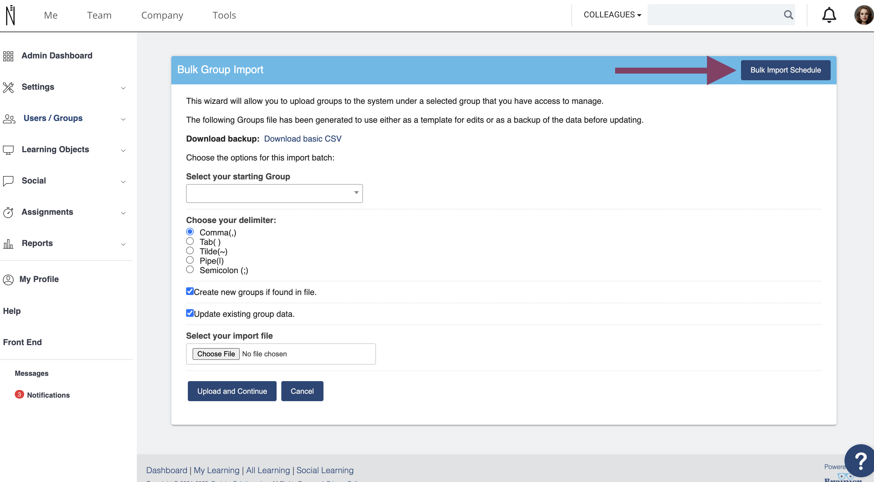Select the Pipe delimiter option
The height and width of the screenshot is (482, 874).
point(190,260)
